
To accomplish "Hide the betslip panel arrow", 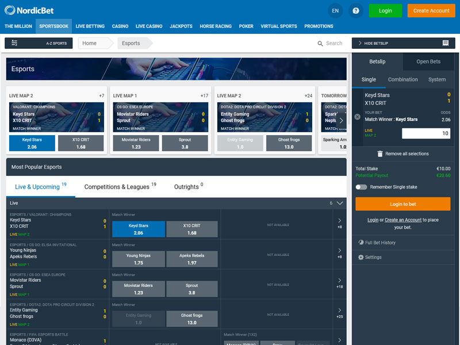I will click(360, 43).
